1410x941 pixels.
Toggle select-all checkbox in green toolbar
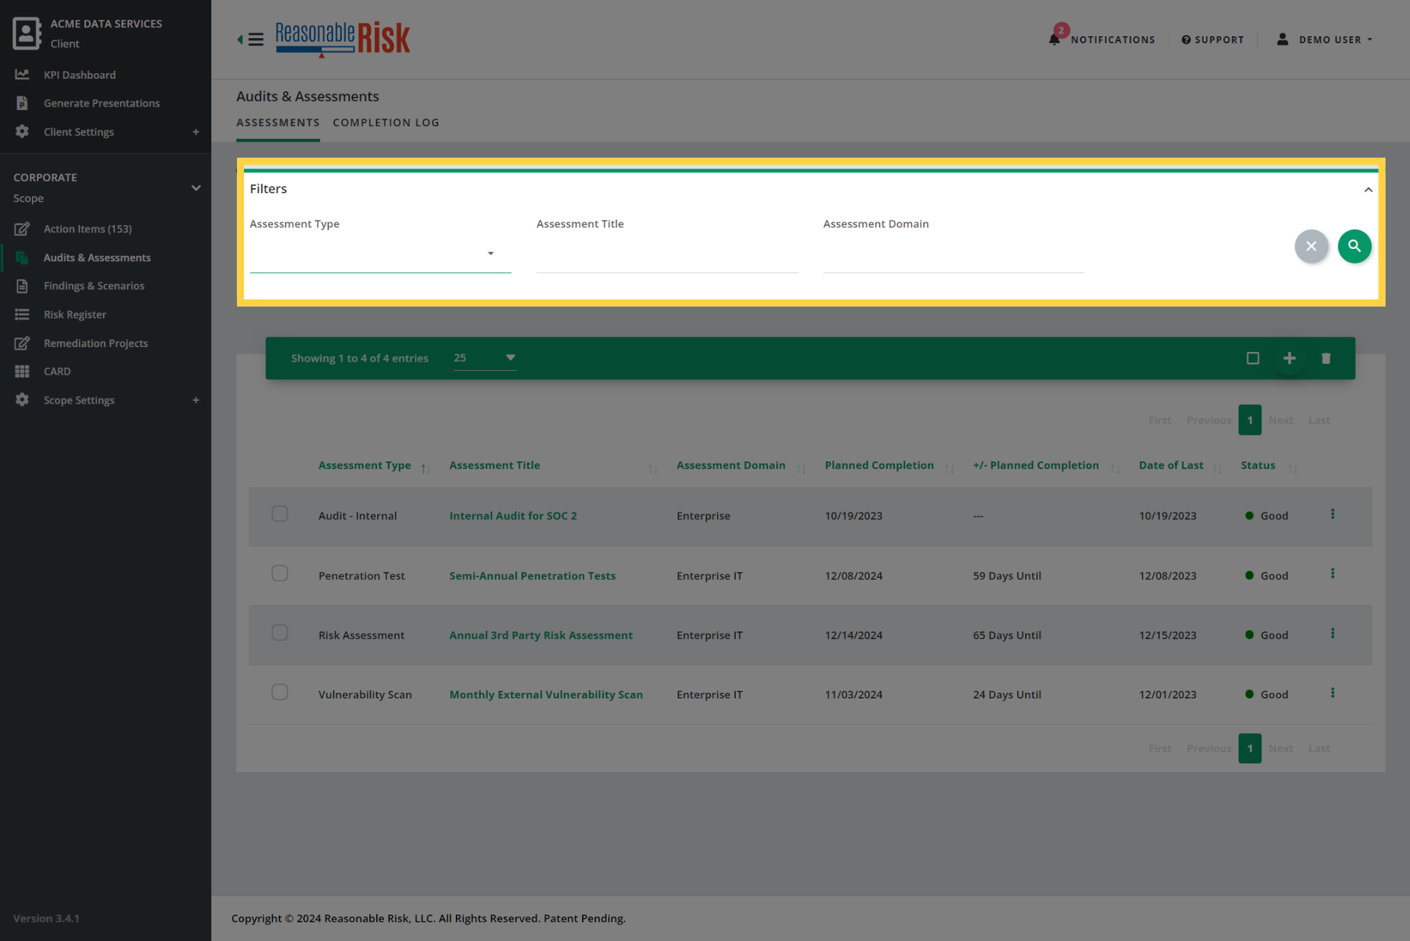coord(1252,358)
